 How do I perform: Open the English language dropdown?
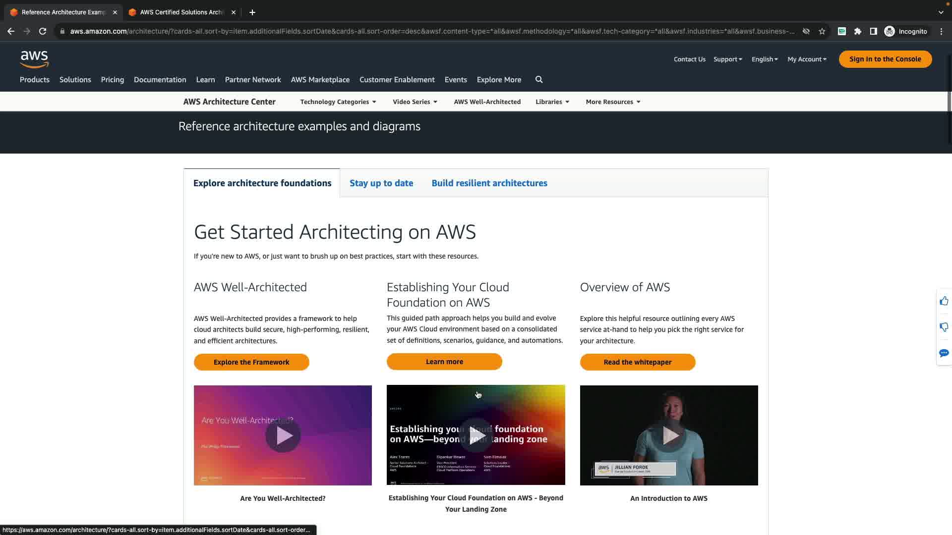pos(764,59)
